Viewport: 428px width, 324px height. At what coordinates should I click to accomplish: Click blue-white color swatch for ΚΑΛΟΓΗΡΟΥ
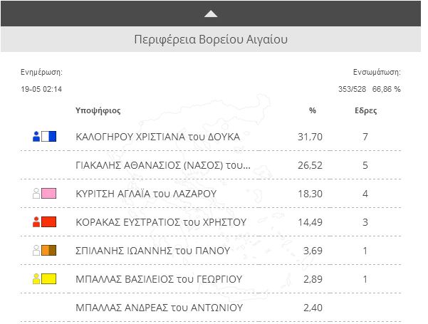pos(49,136)
